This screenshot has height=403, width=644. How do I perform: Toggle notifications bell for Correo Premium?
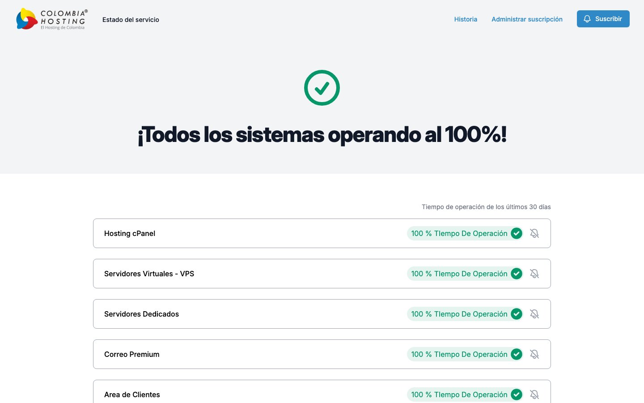pyautogui.click(x=534, y=354)
